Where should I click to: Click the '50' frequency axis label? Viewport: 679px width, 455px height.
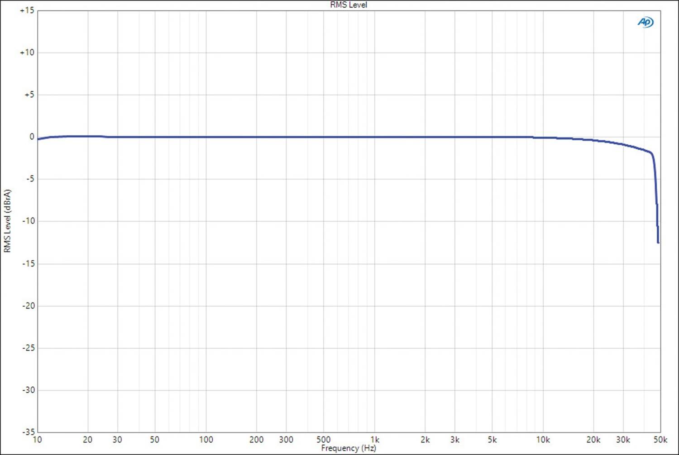[155, 440]
